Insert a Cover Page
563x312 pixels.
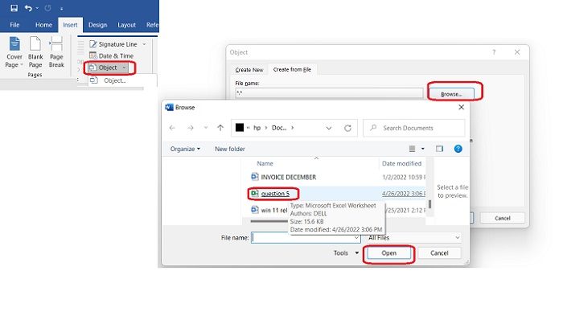pyautogui.click(x=14, y=52)
